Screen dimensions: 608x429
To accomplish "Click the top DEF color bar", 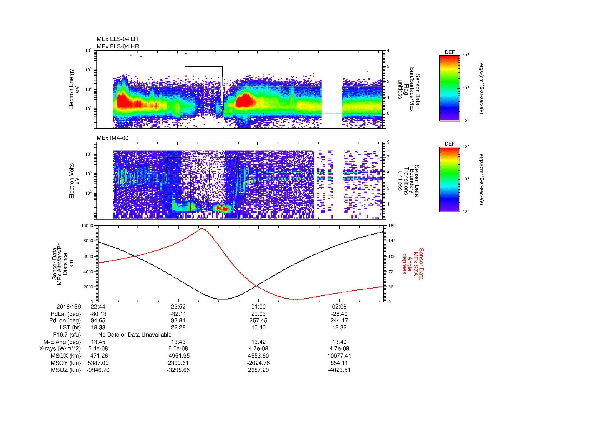I will click(x=450, y=88).
